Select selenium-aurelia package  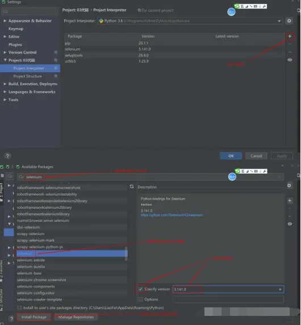click(72, 267)
